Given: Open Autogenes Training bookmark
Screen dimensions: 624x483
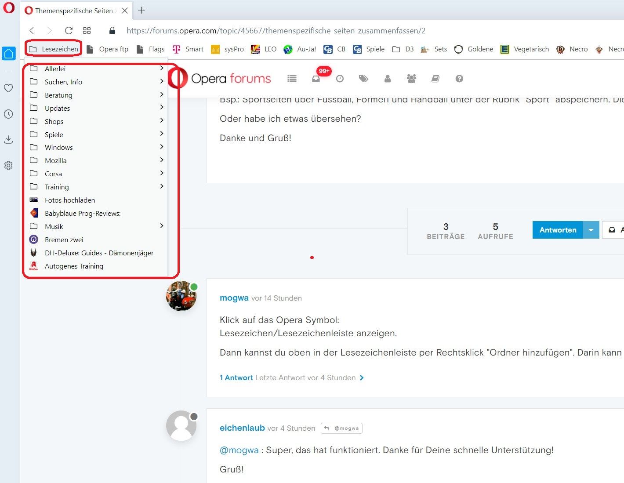Looking at the screenshot, I should 97,266.
